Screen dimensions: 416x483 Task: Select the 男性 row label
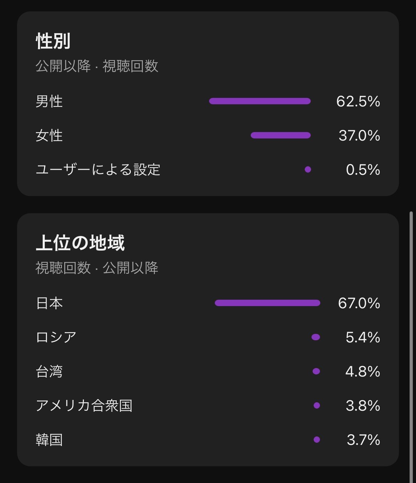[x=49, y=101]
